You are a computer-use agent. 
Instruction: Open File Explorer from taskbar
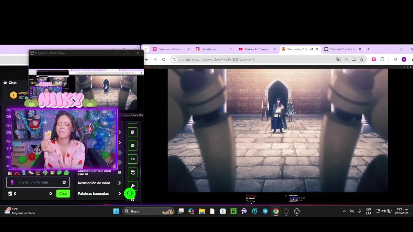202,211
